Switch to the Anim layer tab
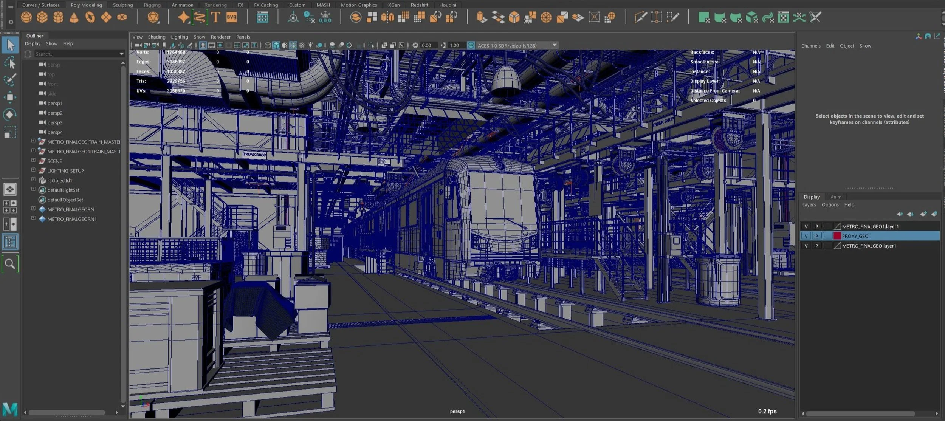The image size is (945, 421). (836, 197)
